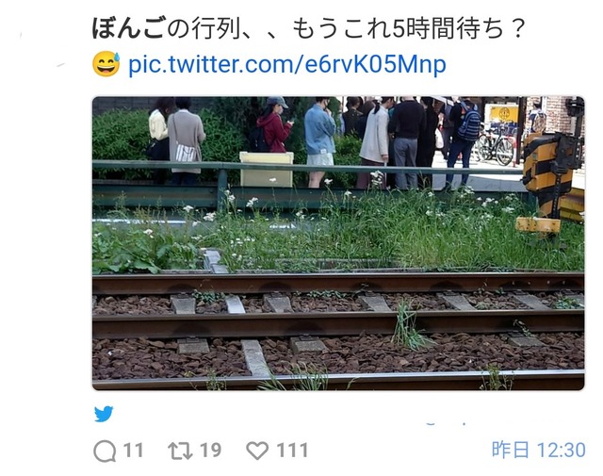
Task: Retweet this post using the arrows icon
Action: coord(180,451)
